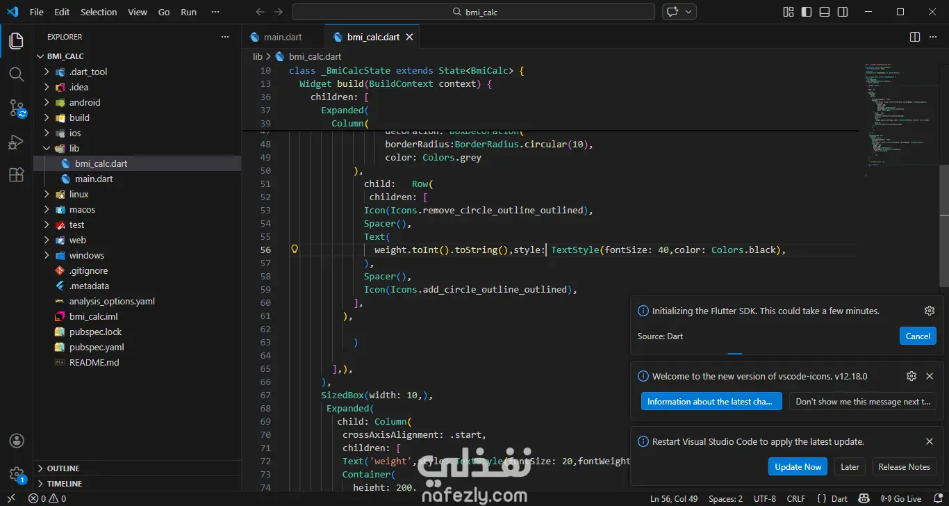Open gear on Flutter SDK notification
This screenshot has width=949, height=506.
coord(930,311)
